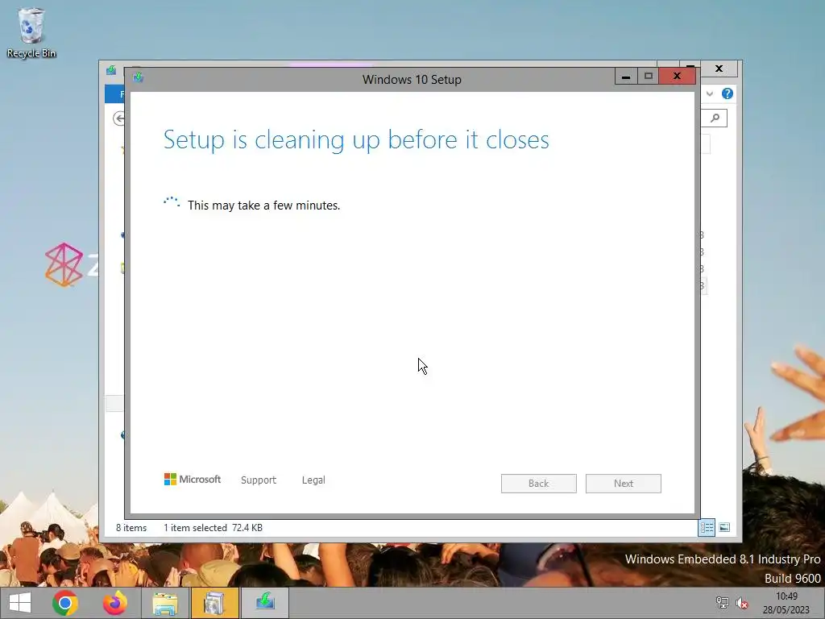Open the network status tray icon

[x=722, y=603]
